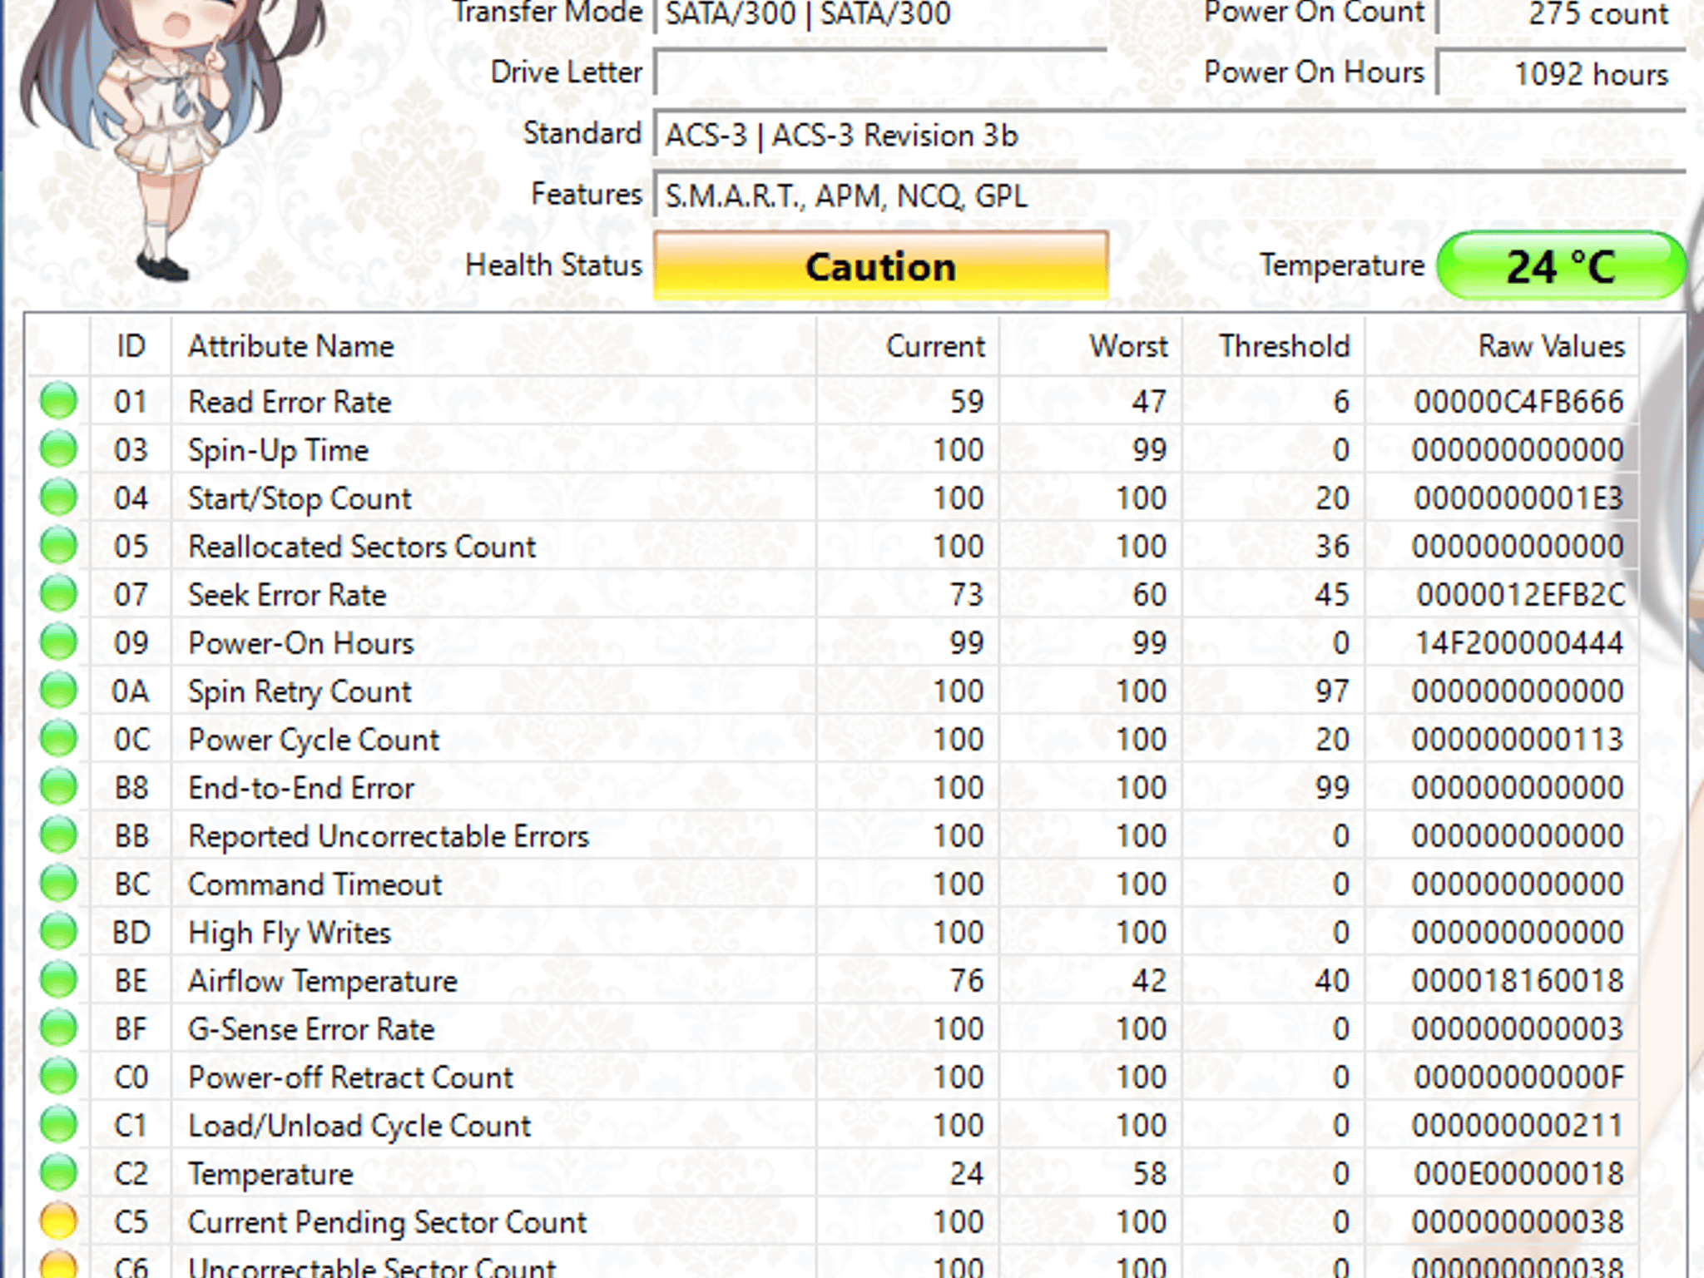The width and height of the screenshot is (1704, 1278).
Task: Click green status icon for C2 Temperature row
Action: coord(59,1173)
